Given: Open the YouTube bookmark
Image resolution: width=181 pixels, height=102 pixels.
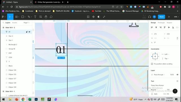Looking at the screenshot, I should pos(96,11).
